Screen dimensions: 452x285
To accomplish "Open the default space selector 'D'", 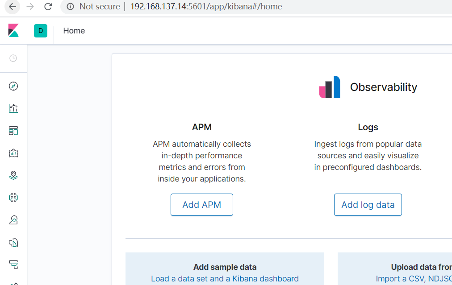I will tap(41, 31).
